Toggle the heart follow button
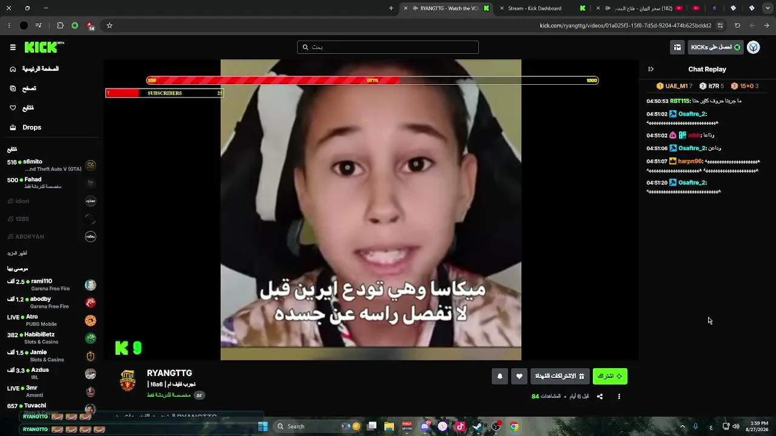Screen dimensions: 776x436 (x=519, y=376)
